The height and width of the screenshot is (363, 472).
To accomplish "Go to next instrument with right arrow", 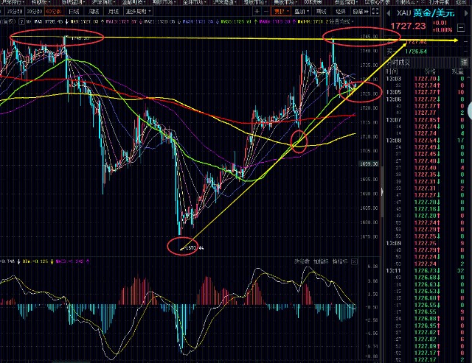I will [467, 13].
